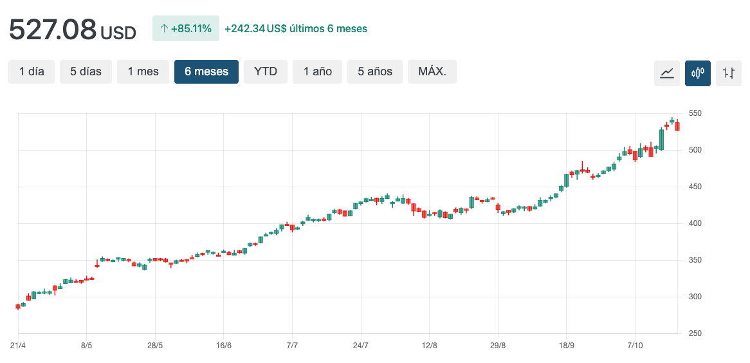
Task: Choose the "6 meses" range button
Action: click(x=206, y=71)
